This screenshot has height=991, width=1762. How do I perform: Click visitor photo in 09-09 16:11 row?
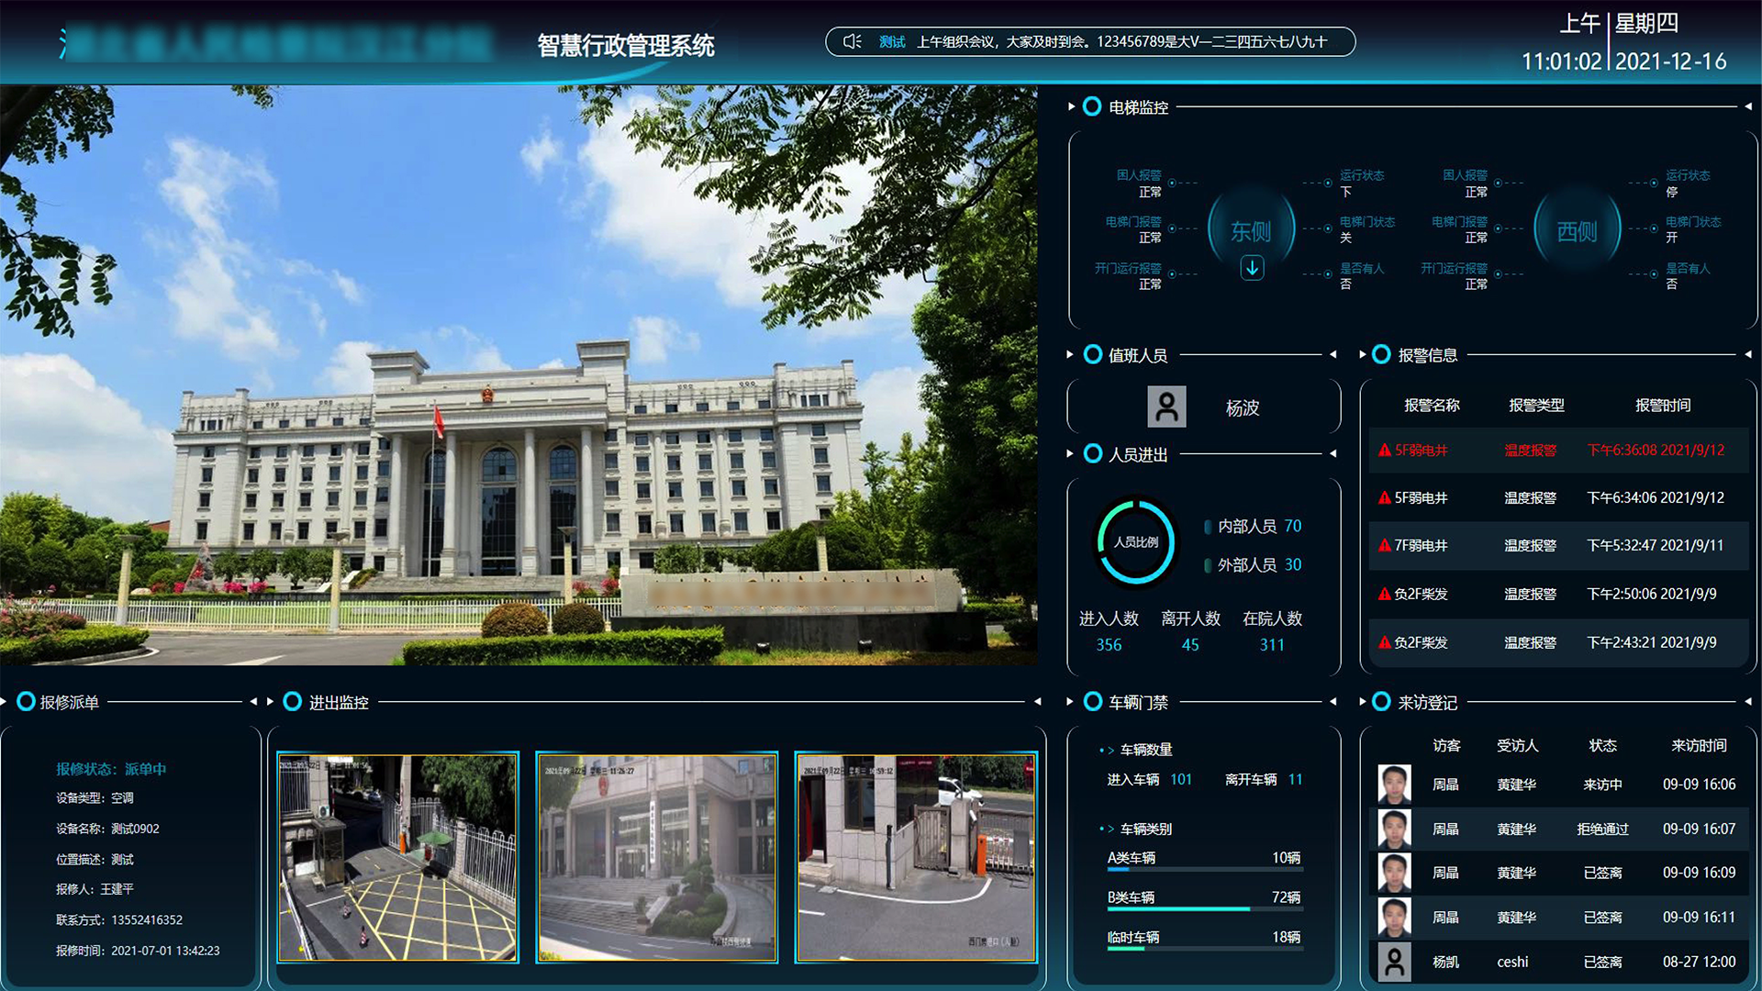[1394, 917]
